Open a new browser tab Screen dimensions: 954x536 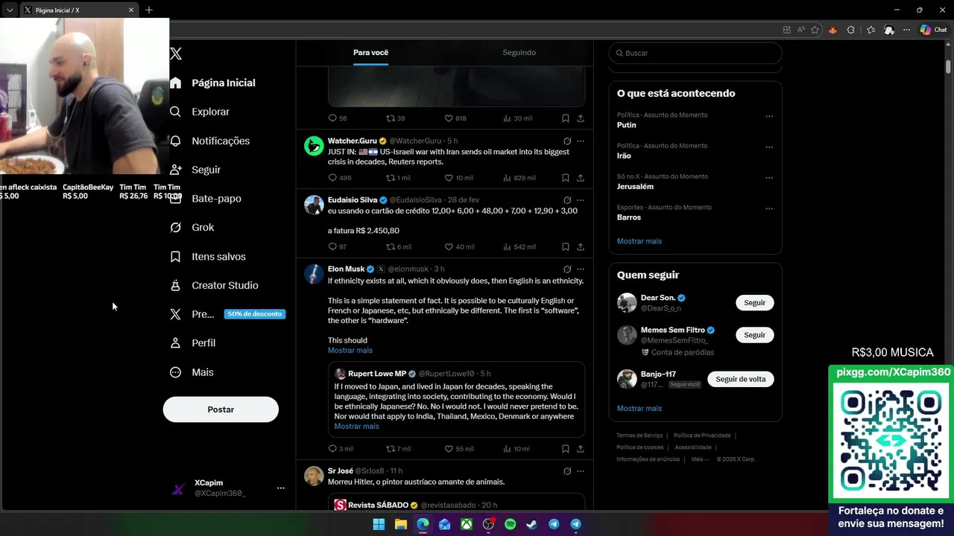[149, 10]
